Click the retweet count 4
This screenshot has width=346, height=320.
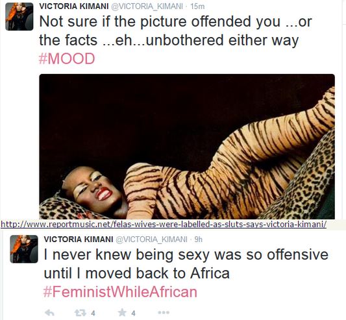(x=93, y=313)
